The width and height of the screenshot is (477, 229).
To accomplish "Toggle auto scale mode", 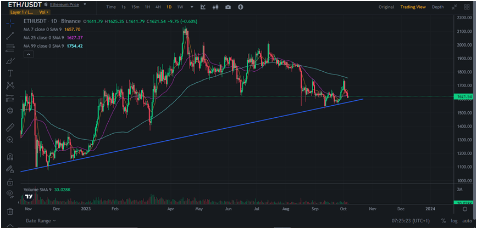I will (467, 221).
